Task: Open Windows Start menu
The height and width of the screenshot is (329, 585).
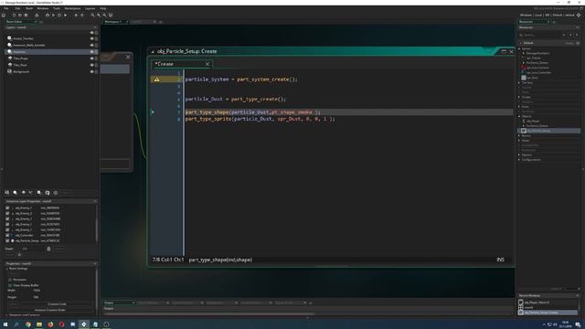Action: click(5, 324)
